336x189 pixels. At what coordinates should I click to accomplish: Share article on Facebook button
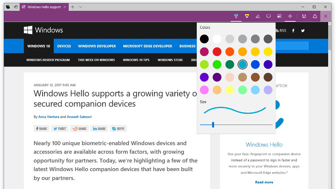click(41, 128)
